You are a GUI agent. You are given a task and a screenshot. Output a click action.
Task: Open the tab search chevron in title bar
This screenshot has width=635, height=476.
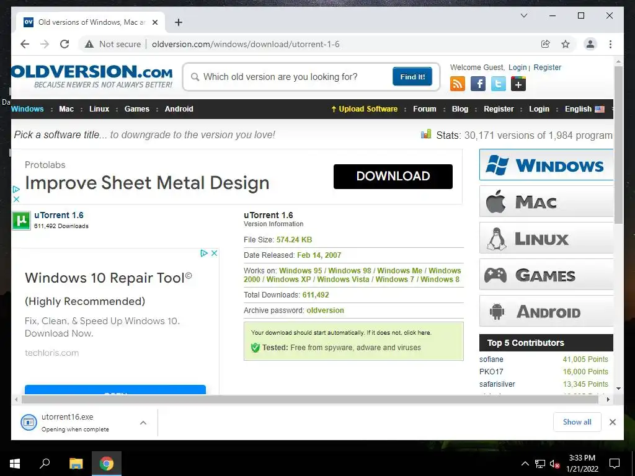point(523,15)
